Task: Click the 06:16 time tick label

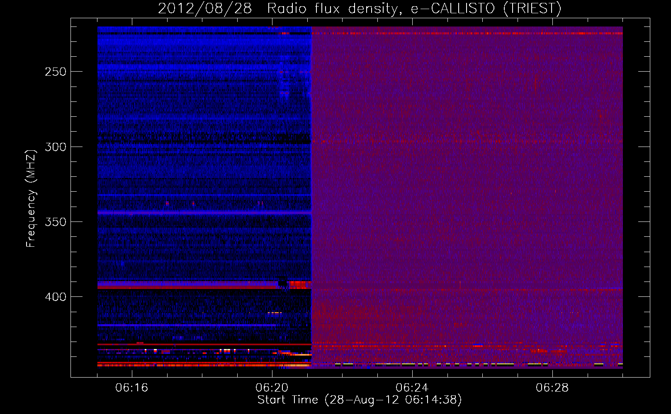Action: coord(132,388)
